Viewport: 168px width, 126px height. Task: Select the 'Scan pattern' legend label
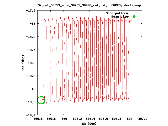coord(117,13)
